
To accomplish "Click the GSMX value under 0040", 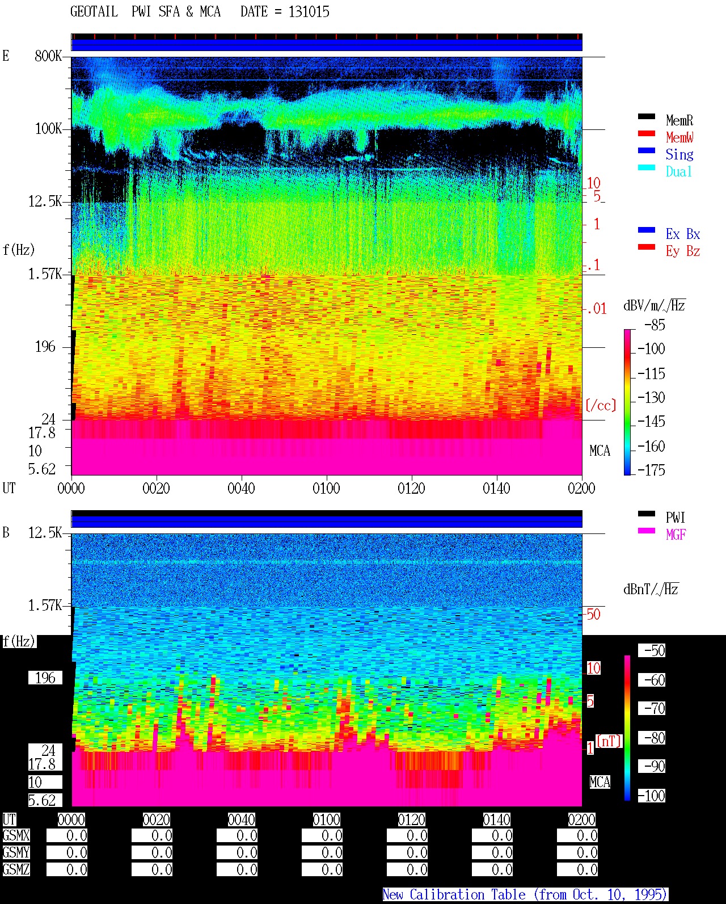I will pyautogui.click(x=237, y=836).
